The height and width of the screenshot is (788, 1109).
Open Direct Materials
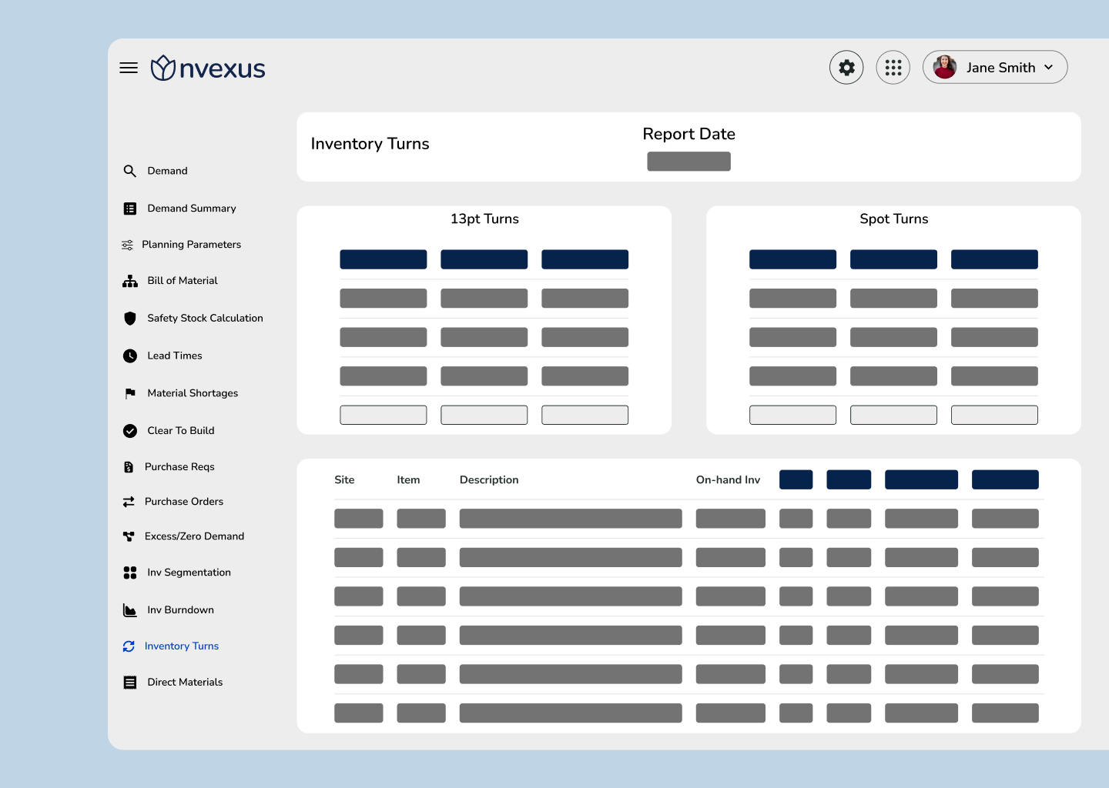[x=185, y=683]
